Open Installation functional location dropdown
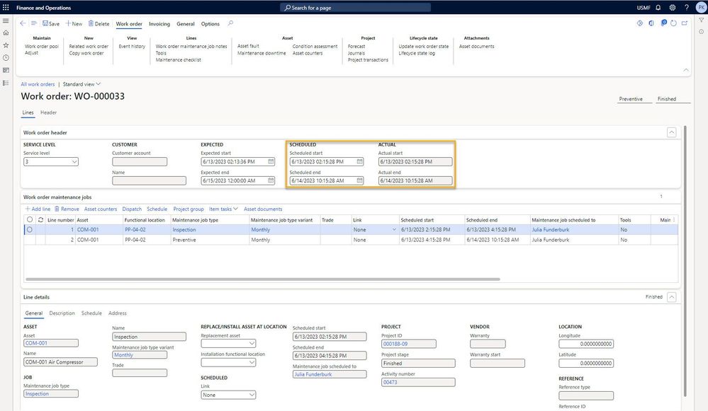The width and height of the screenshot is (708, 411). tap(252, 362)
